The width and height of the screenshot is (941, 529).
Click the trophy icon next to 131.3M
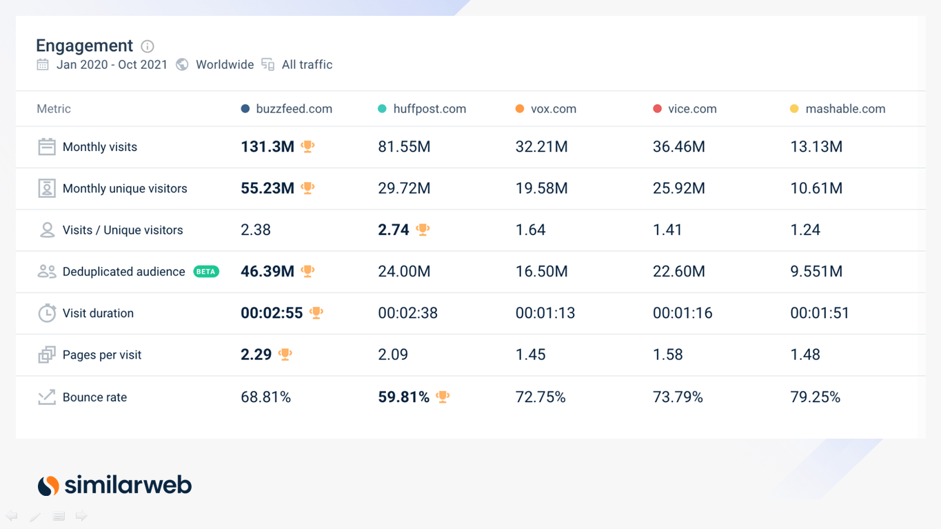coord(308,147)
